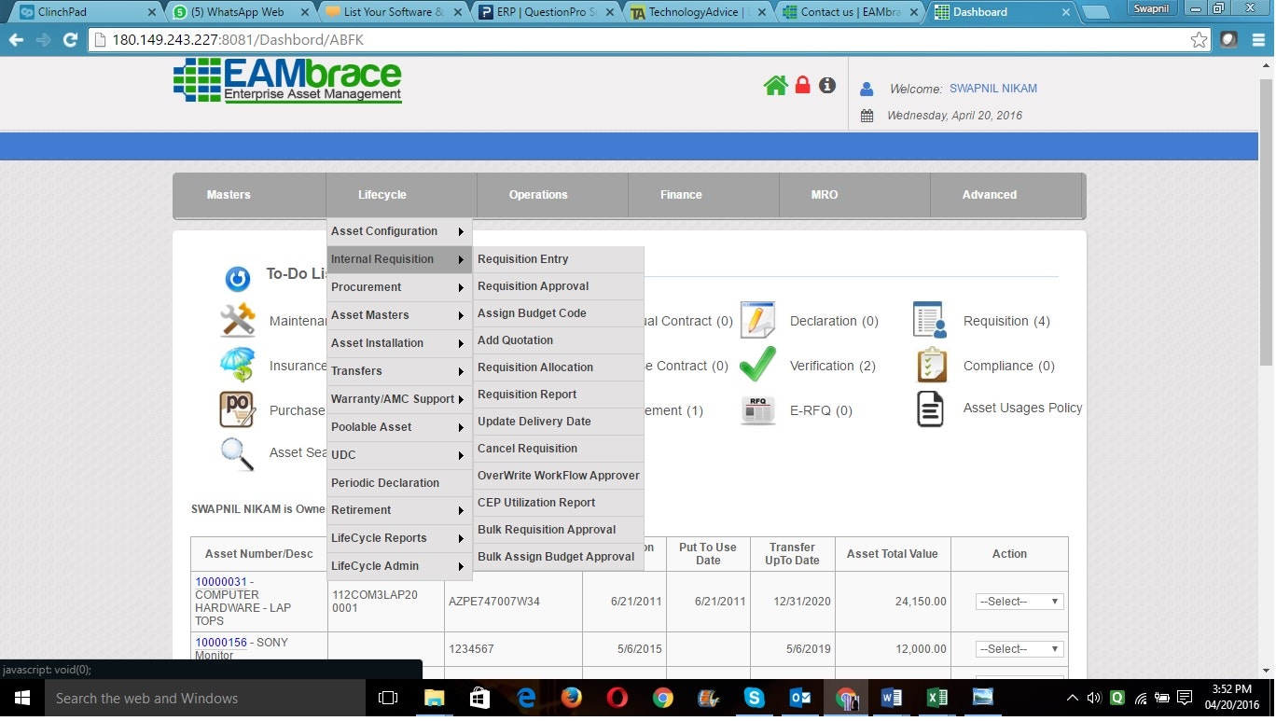Select Requisition Entry from the submenu
This screenshot has width=1276, height=721.
point(523,259)
